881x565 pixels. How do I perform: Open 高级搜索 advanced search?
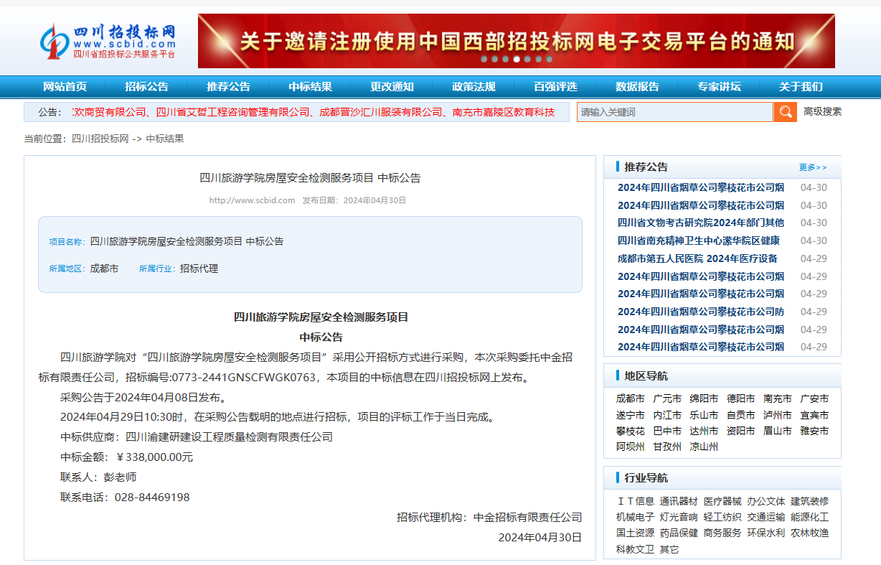pyautogui.click(x=822, y=111)
